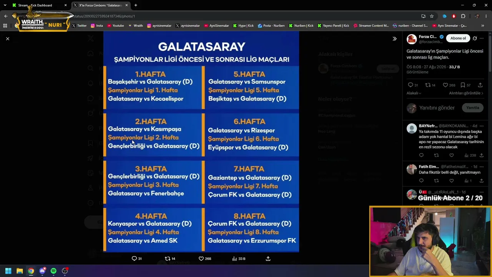Screen dimensions: 492x277
Task: Show more bookmarks with double chevron
Action: [483, 26]
